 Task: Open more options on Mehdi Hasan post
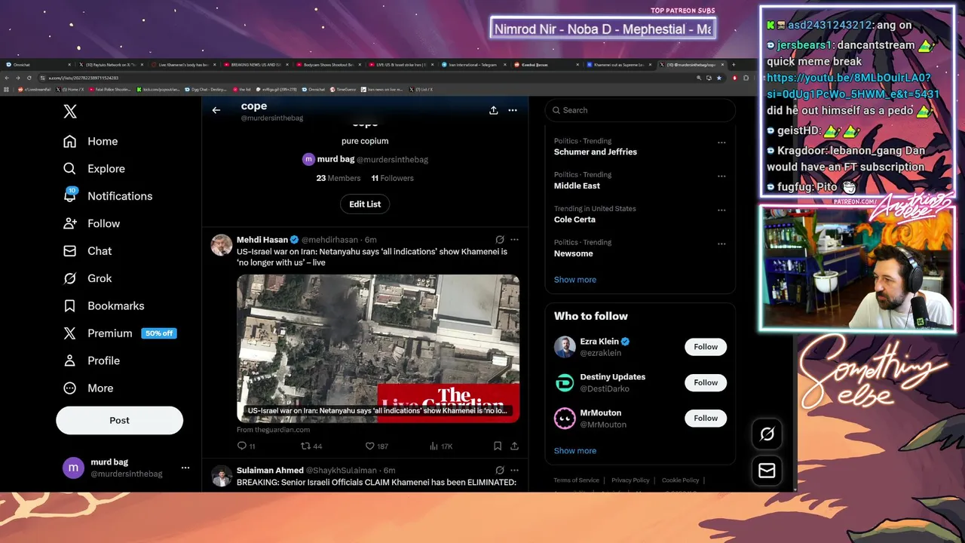point(514,240)
